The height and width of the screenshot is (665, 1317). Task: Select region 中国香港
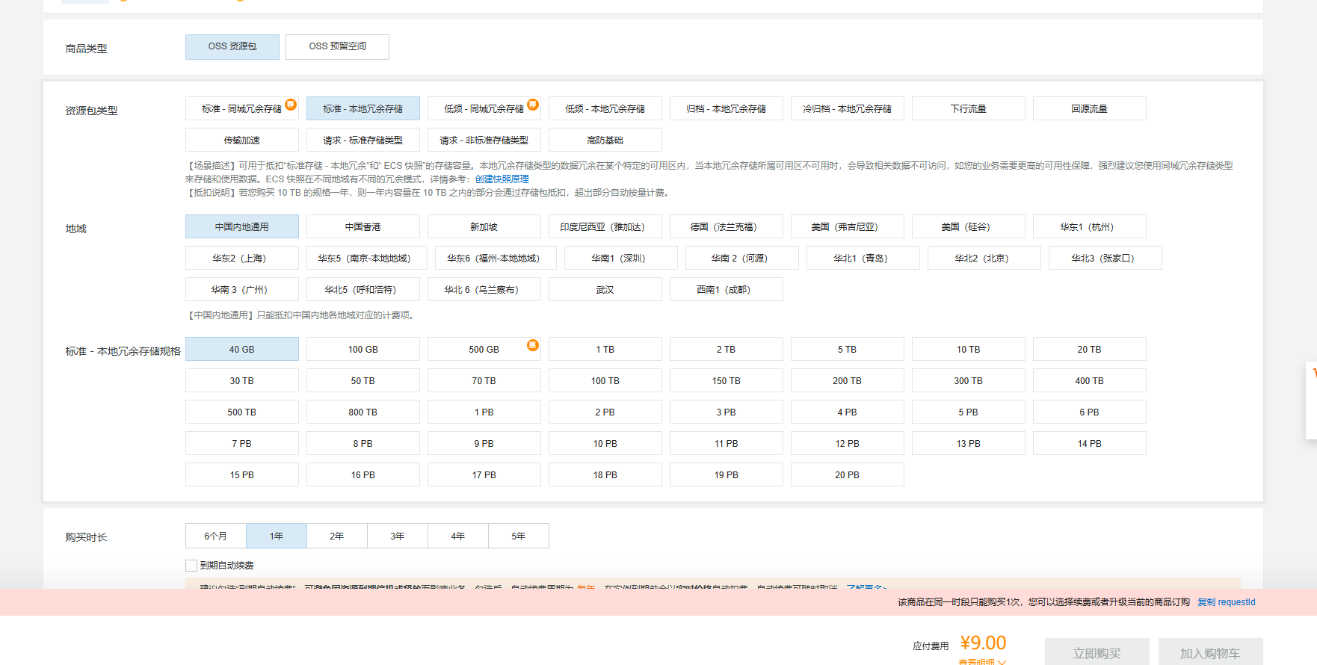click(363, 227)
